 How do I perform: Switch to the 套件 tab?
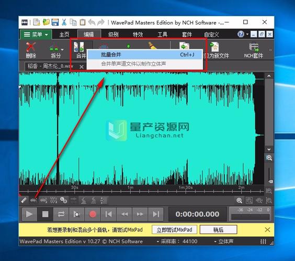coord(187,34)
